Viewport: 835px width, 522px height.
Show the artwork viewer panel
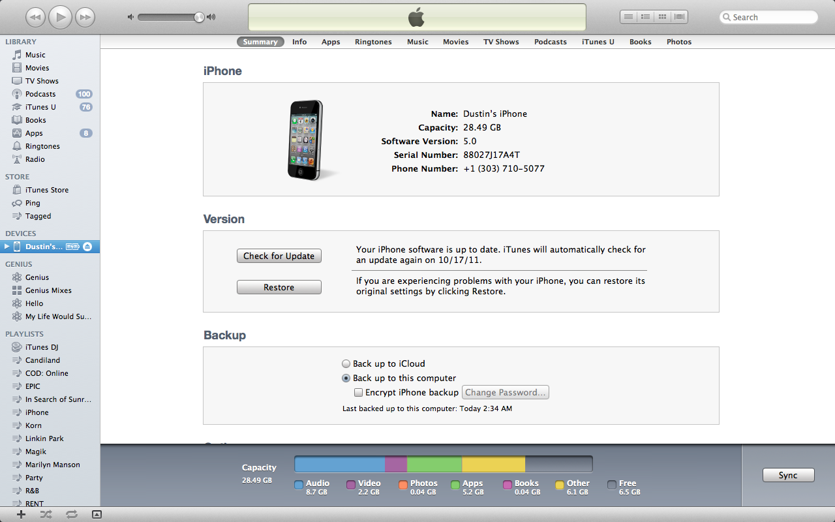tap(97, 514)
